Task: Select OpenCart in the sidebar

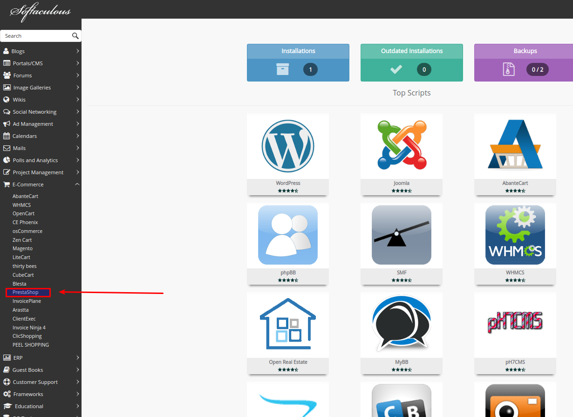Action: pos(23,213)
